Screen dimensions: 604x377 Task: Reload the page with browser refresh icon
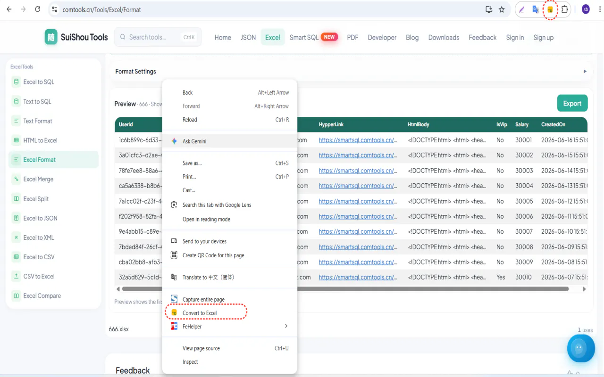point(38,9)
